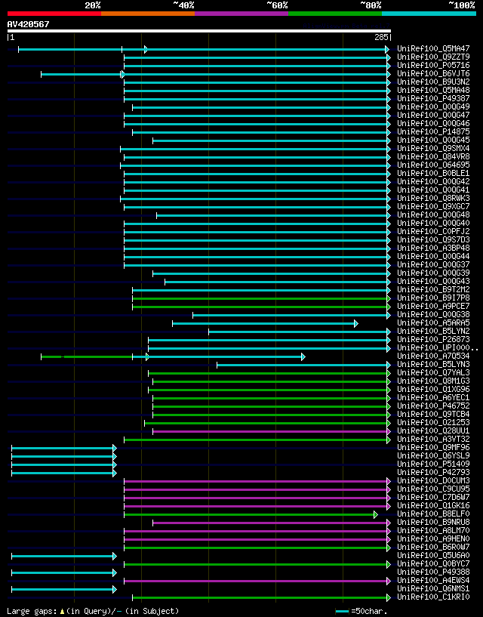Viewport: 483px width, 617px height.
Task: Select label UniRef100_O64695
Action: click(433, 165)
